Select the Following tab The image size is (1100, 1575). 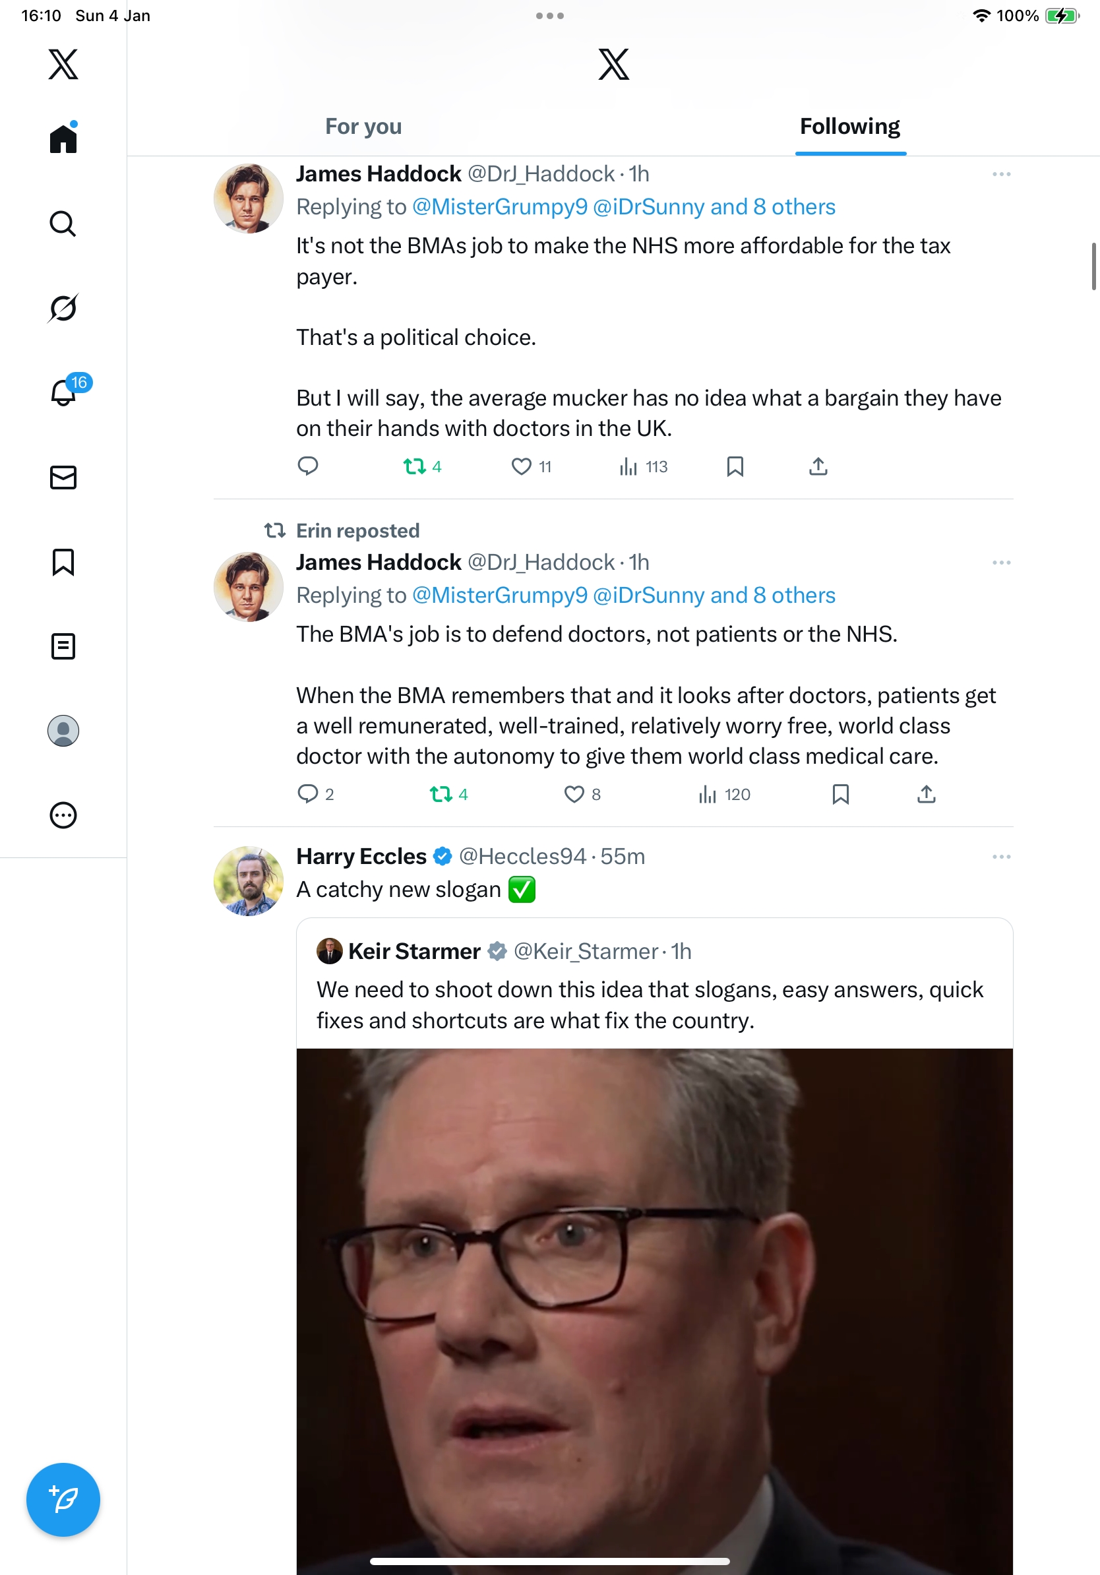[849, 126]
